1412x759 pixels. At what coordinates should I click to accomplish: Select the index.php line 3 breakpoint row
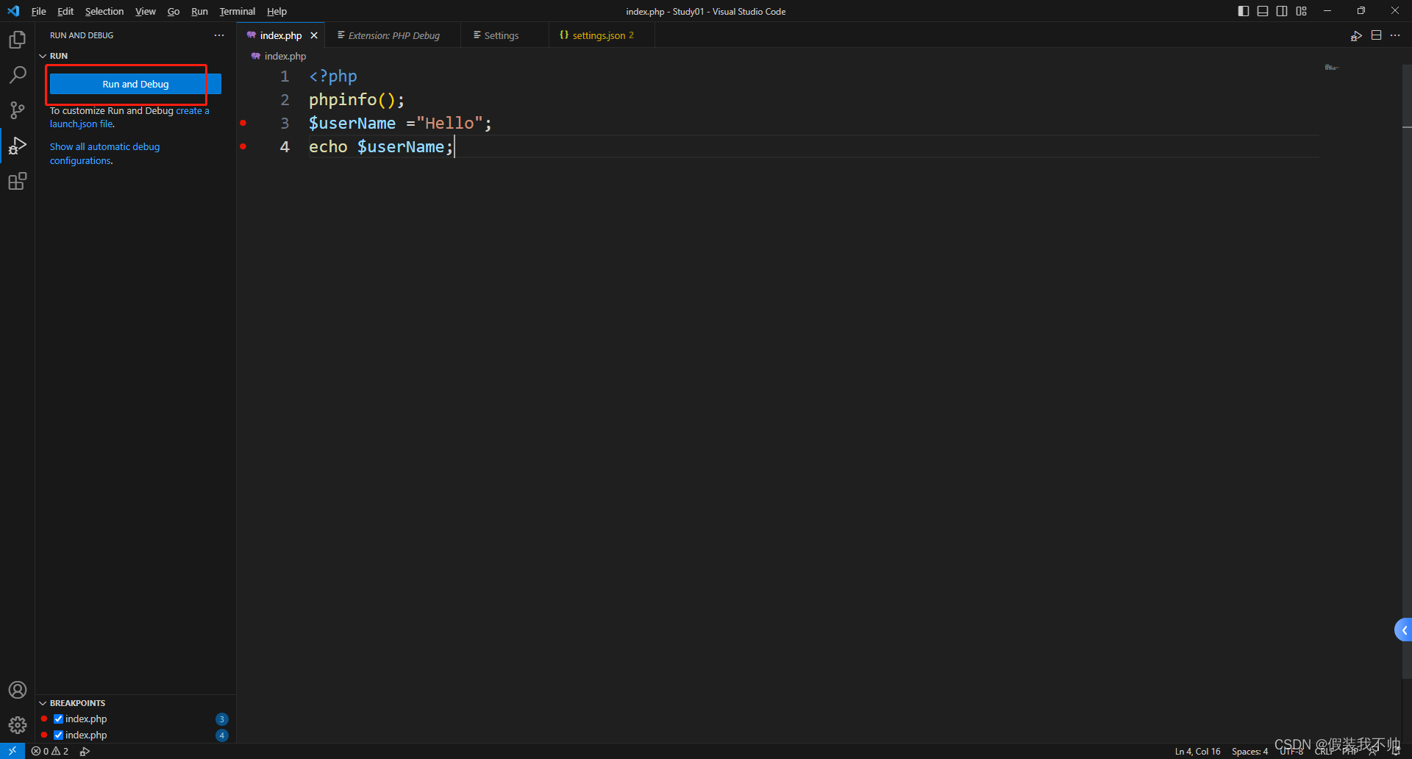click(135, 719)
